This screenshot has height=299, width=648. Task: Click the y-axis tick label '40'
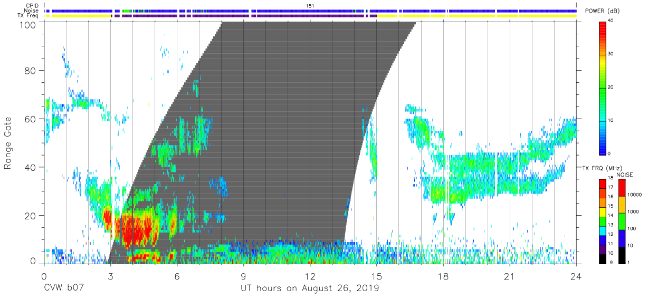(x=31, y=167)
